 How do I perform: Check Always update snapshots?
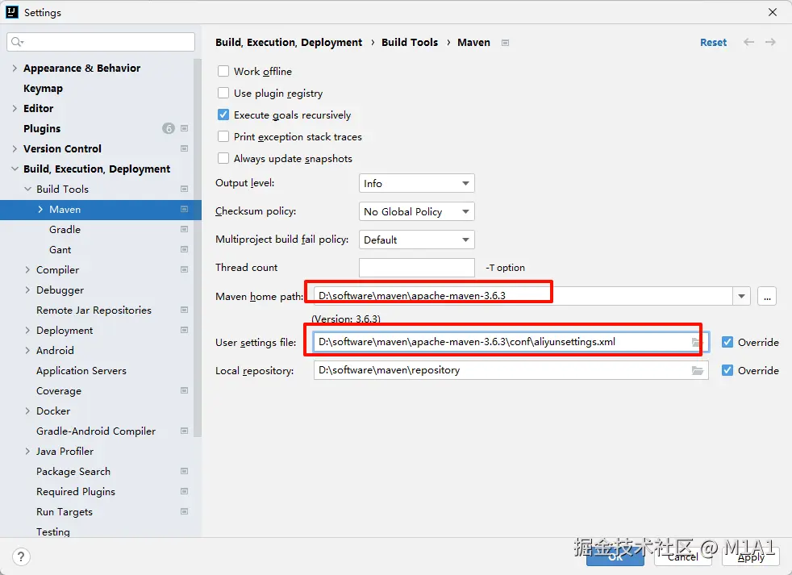pyautogui.click(x=223, y=158)
